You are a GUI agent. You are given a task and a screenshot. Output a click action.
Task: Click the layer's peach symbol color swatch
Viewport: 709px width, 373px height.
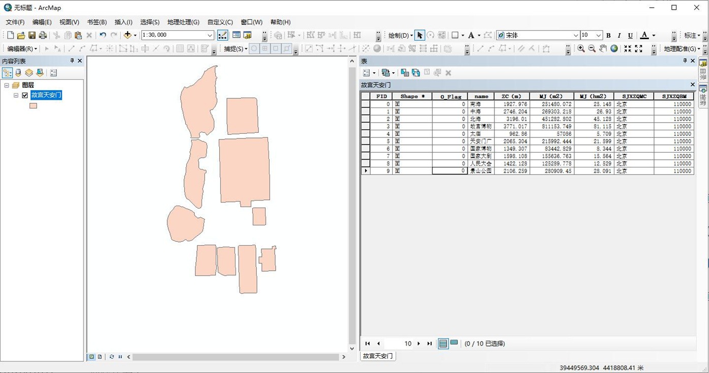33,106
